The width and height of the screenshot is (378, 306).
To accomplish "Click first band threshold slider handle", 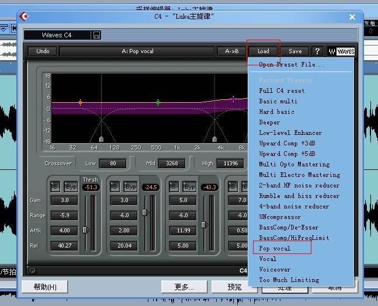I will point(86,230).
